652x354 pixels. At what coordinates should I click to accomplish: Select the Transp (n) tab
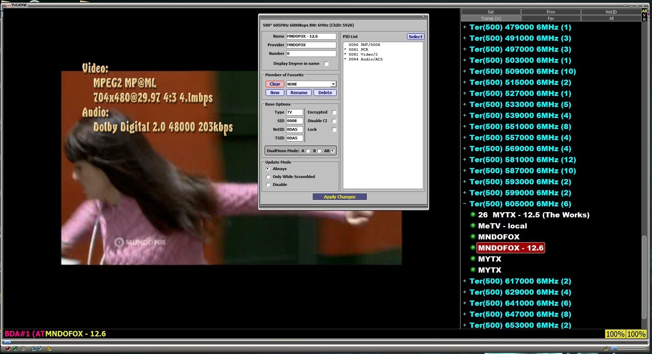point(491,18)
